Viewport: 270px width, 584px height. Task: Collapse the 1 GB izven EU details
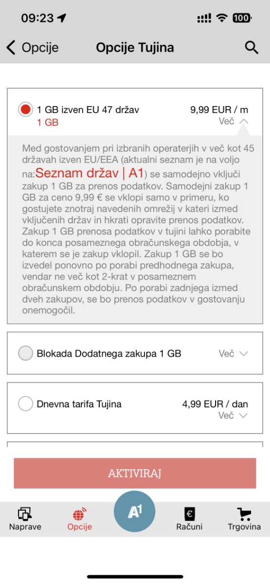234,121
